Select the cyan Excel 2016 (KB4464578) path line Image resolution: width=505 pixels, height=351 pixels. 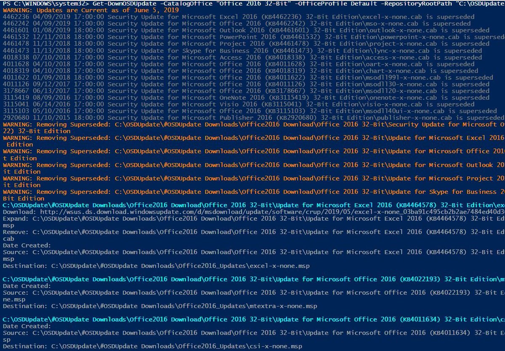254,205
